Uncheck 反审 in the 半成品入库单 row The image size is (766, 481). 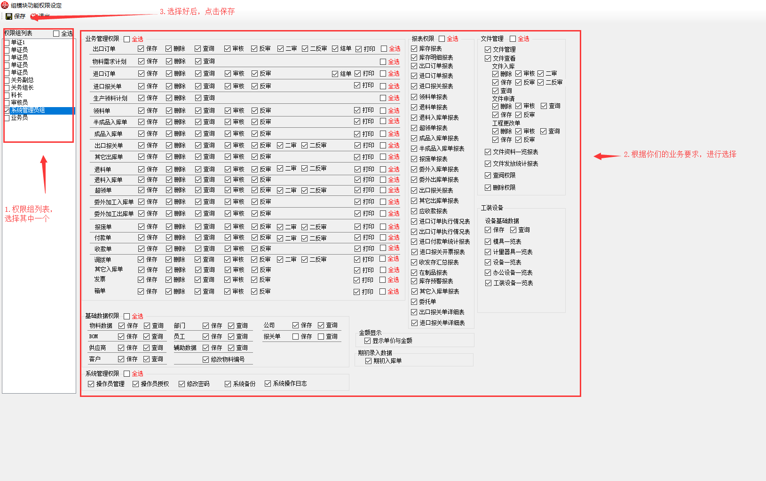pyautogui.click(x=254, y=122)
